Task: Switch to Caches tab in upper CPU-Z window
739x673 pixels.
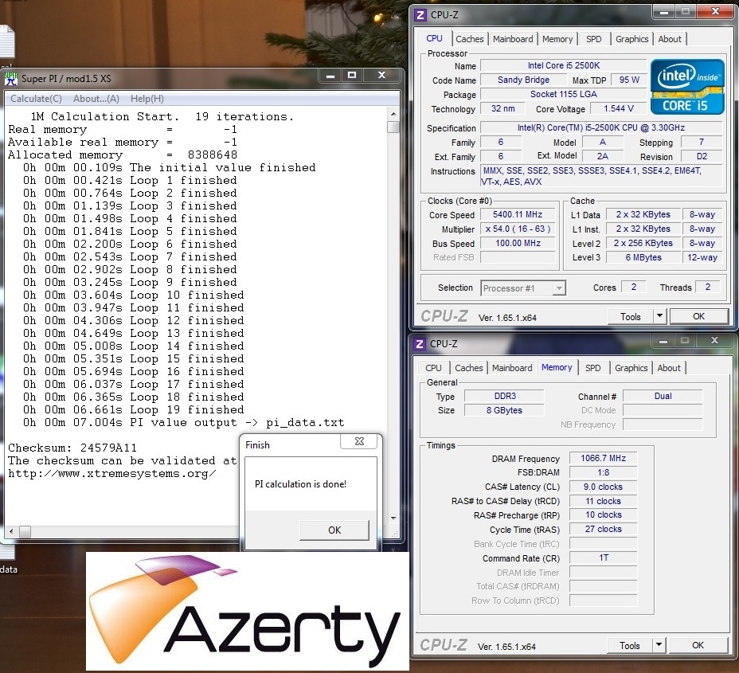Action: tap(469, 39)
